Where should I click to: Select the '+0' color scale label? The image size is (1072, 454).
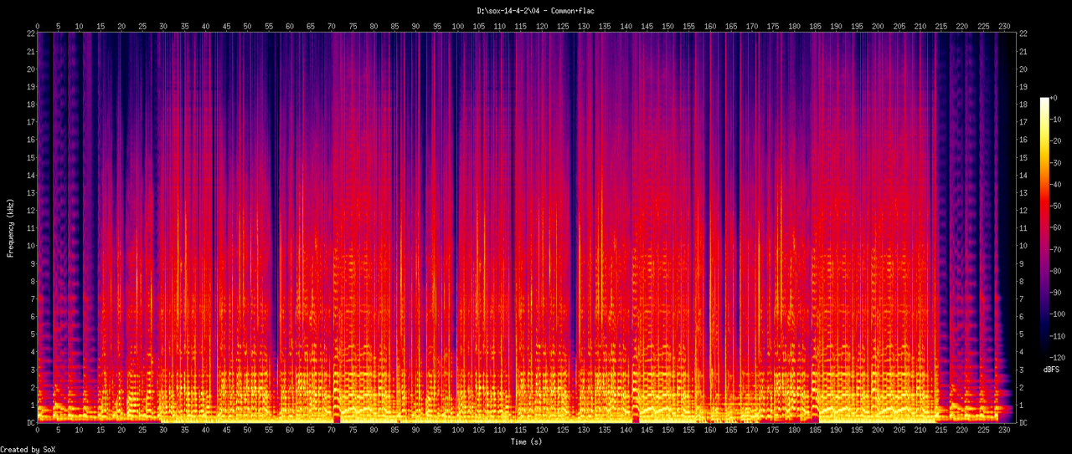[x=1054, y=98]
